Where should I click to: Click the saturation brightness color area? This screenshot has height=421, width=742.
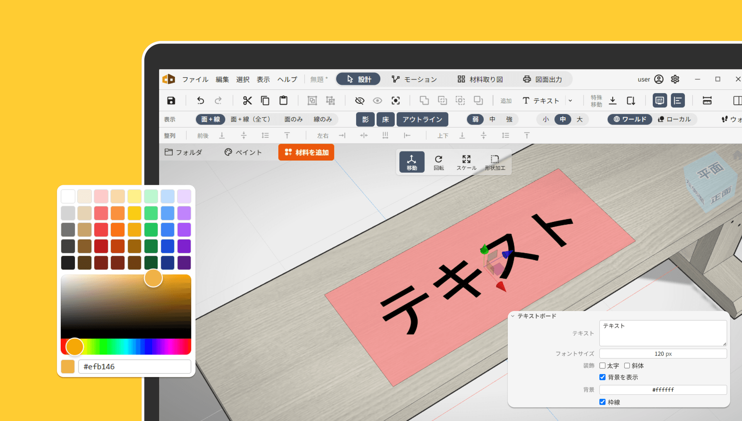click(x=126, y=306)
